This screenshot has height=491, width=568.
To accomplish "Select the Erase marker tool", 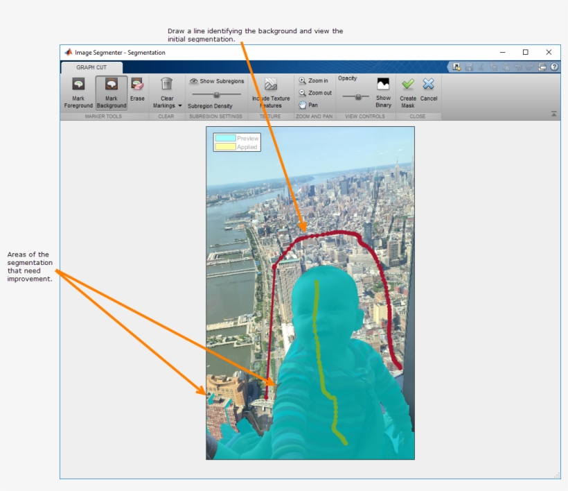I will pyautogui.click(x=136, y=90).
